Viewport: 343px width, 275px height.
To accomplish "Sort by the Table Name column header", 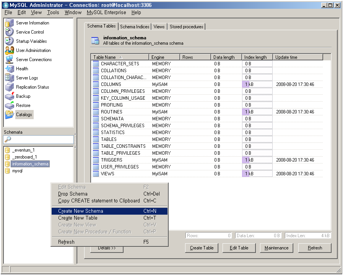I will pyautogui.click(x=120, y=57).
